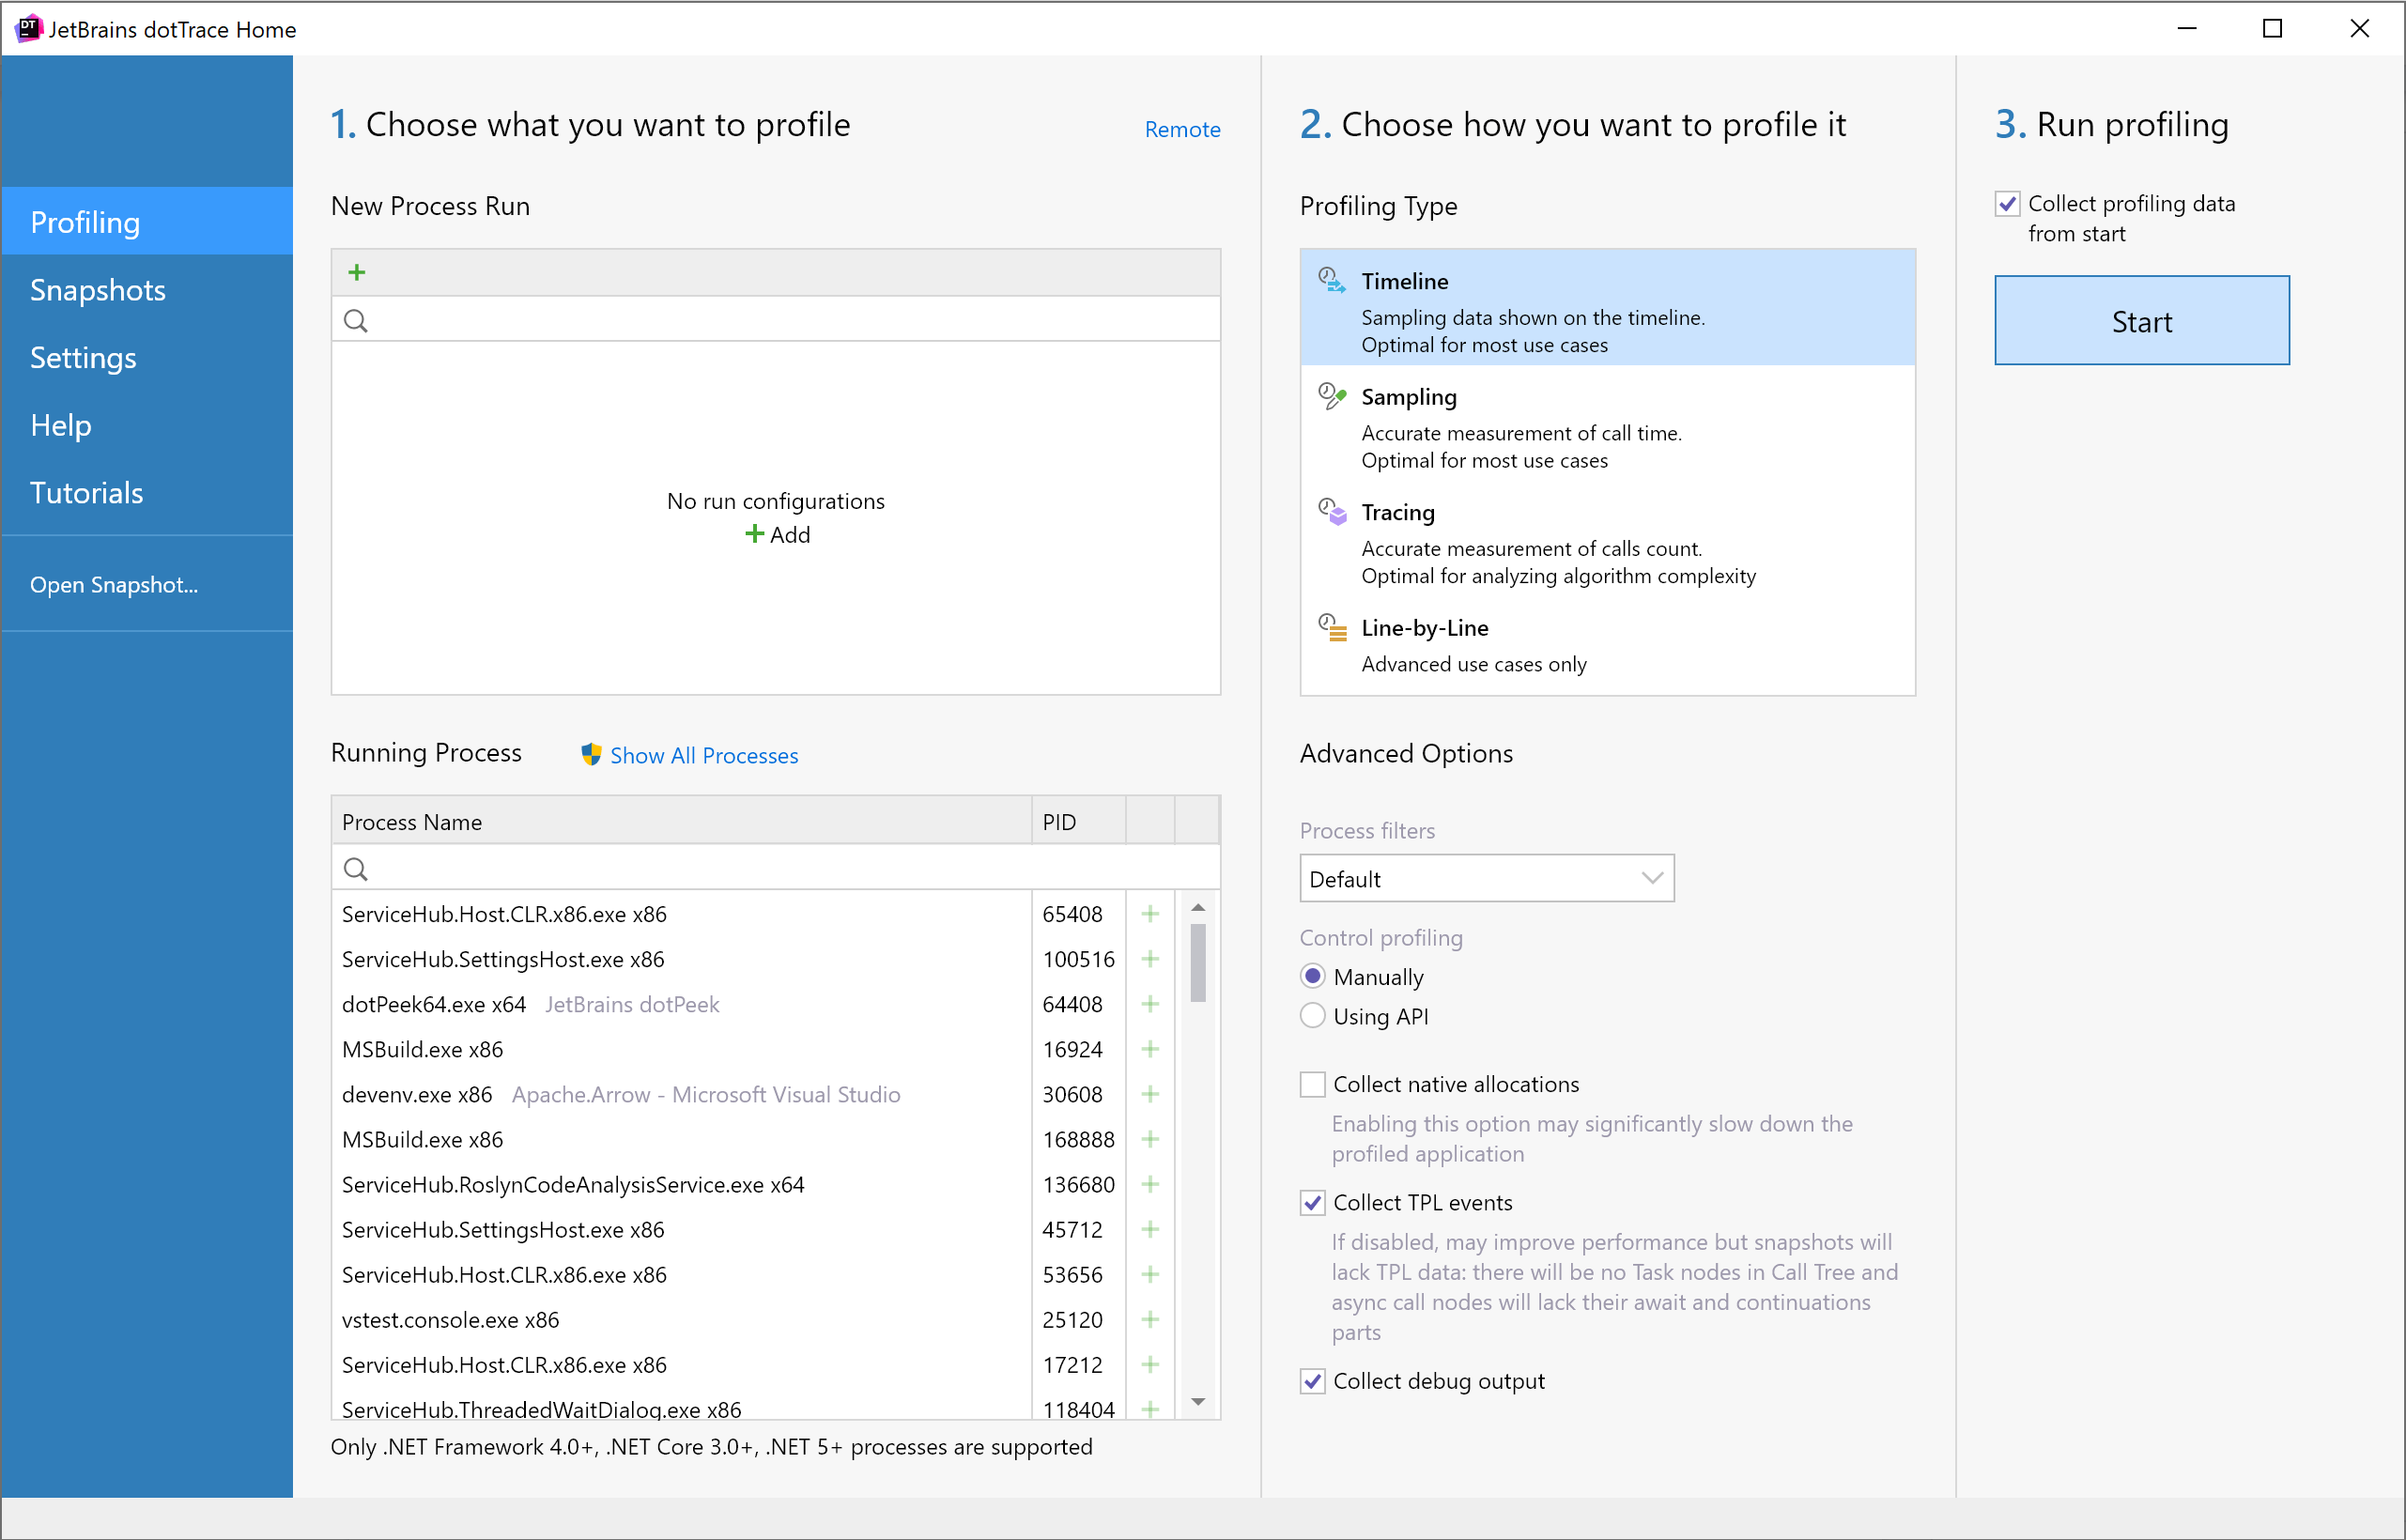The width and height of the screenshot is (2406, 1540).
Task: Go to Settings in the sidebar
Action: 83,358
